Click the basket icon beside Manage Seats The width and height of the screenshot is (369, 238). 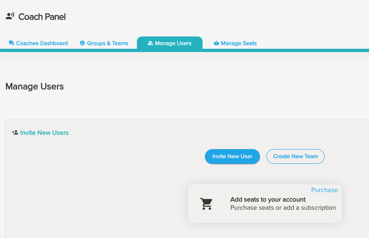[x=216, y=43]
